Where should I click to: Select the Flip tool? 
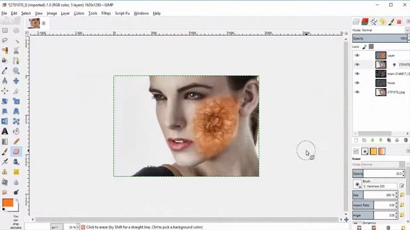point(4,121)
